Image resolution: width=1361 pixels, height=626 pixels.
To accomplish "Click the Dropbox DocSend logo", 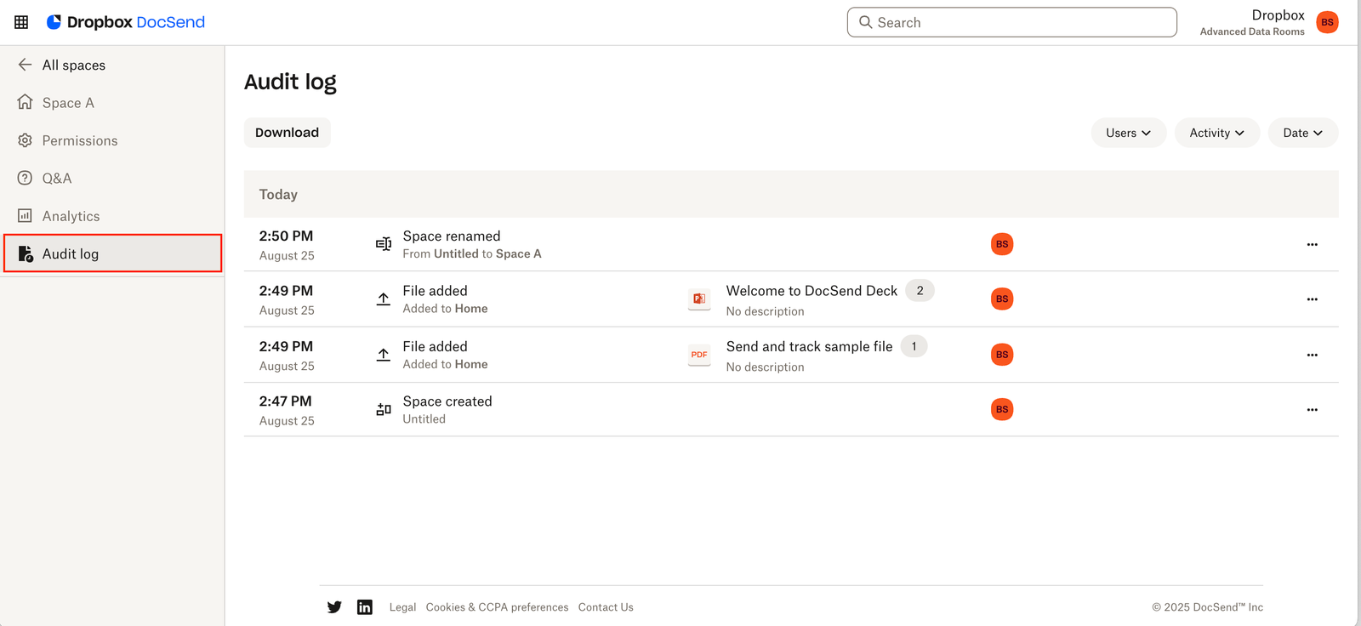I will pyautogui.click(x=126, y=22).
